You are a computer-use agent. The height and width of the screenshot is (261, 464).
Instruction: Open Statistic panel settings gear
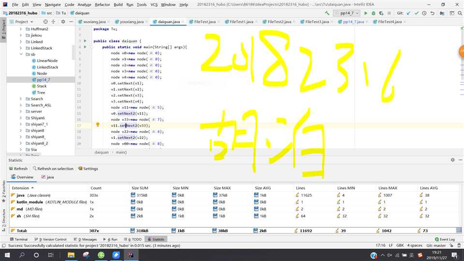(453, 160)
